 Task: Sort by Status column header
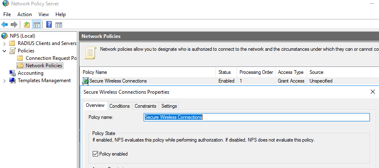pos(226,72)
